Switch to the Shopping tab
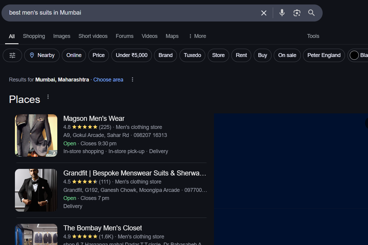 (x=34, y=36)
